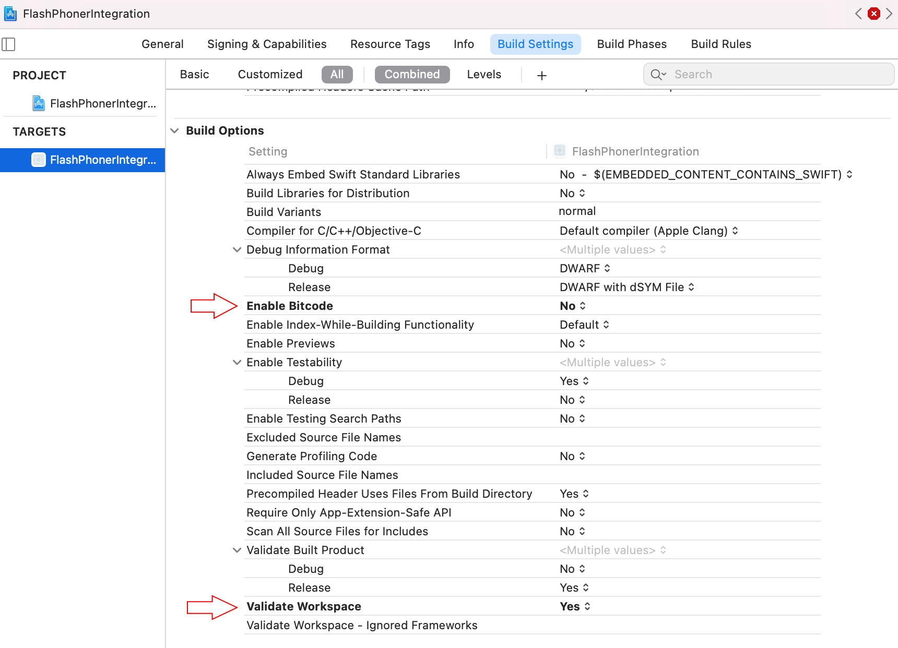Collapse the Build Options section
Viewport: 898px width, 648px height.
(x=175, y=131)
